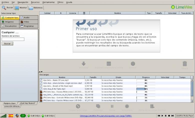Screen dimensions: 195x118
Task: Click the Descargar down-arrow icon
Action: [x=83, y=64]
